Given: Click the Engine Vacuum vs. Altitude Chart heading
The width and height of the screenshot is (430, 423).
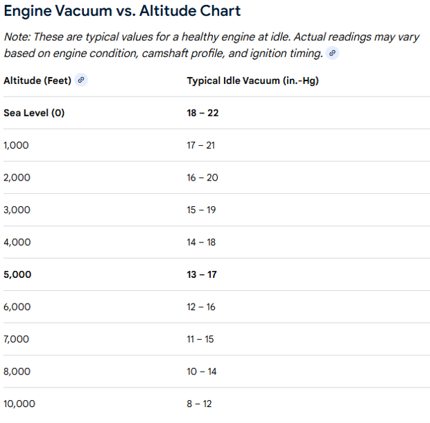Looking at the screenshot, I should (x=123, y=11).
